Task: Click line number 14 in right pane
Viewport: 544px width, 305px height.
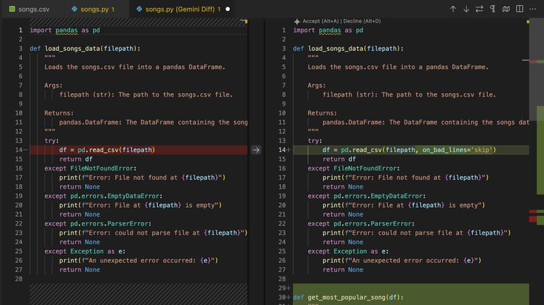Action: click(282, 149)
